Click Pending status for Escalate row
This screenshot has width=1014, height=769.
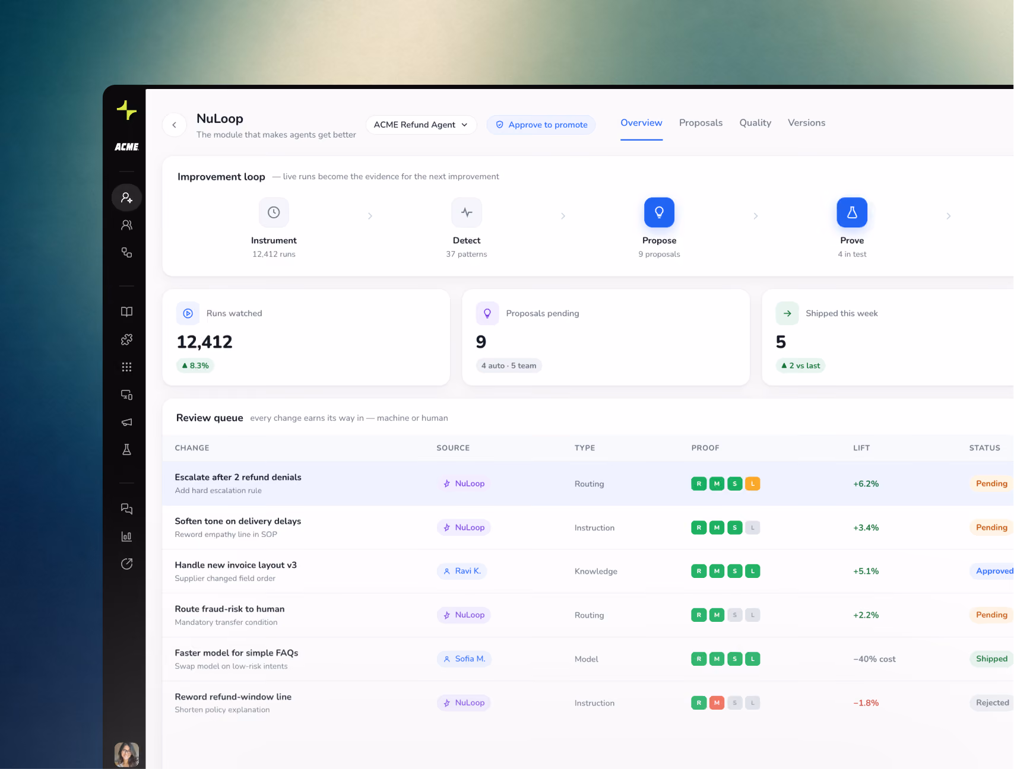point(991,484)
